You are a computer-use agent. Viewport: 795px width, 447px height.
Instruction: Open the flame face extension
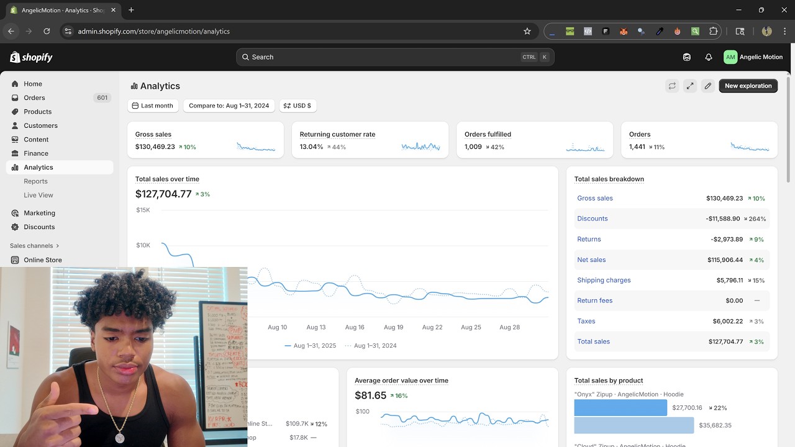pyautogui.click(x=678, y=31)
